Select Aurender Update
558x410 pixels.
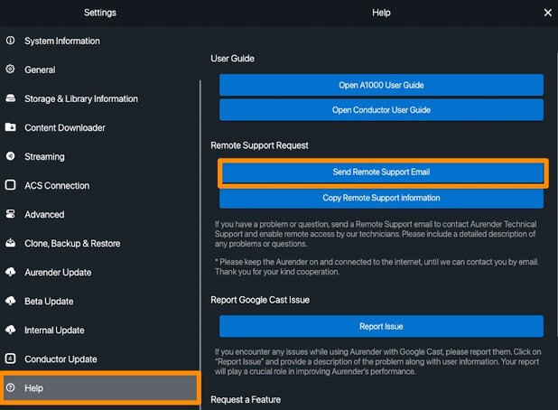point(99,272)
